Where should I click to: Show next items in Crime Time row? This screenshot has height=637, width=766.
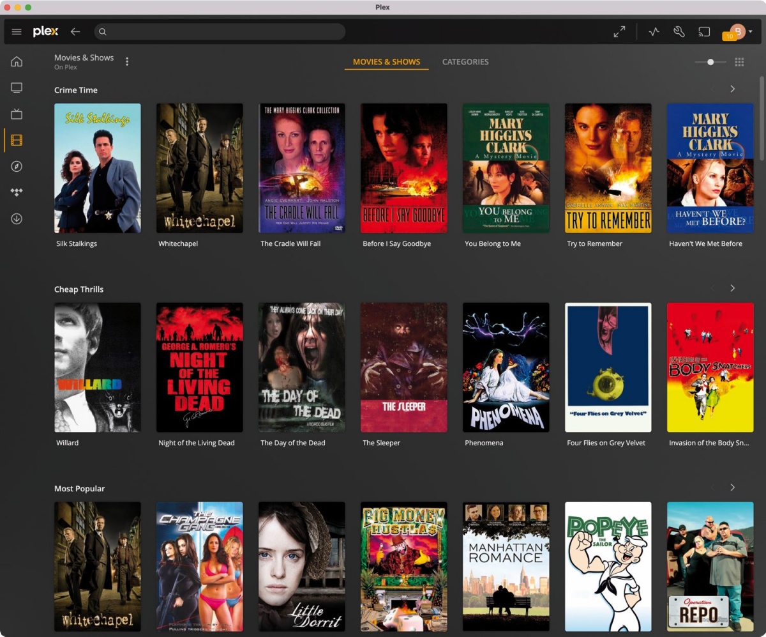(733, 89)
